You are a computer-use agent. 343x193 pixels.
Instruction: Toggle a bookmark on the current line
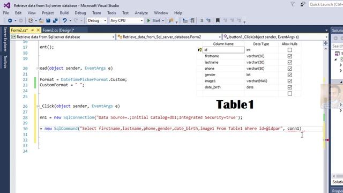click(x=218, y=20)
